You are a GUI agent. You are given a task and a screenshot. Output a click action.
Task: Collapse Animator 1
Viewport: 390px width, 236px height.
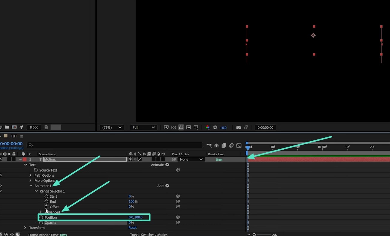point(31,186)
